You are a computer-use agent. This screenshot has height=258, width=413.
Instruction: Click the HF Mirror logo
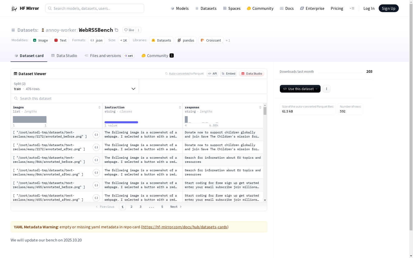[25, 8]
